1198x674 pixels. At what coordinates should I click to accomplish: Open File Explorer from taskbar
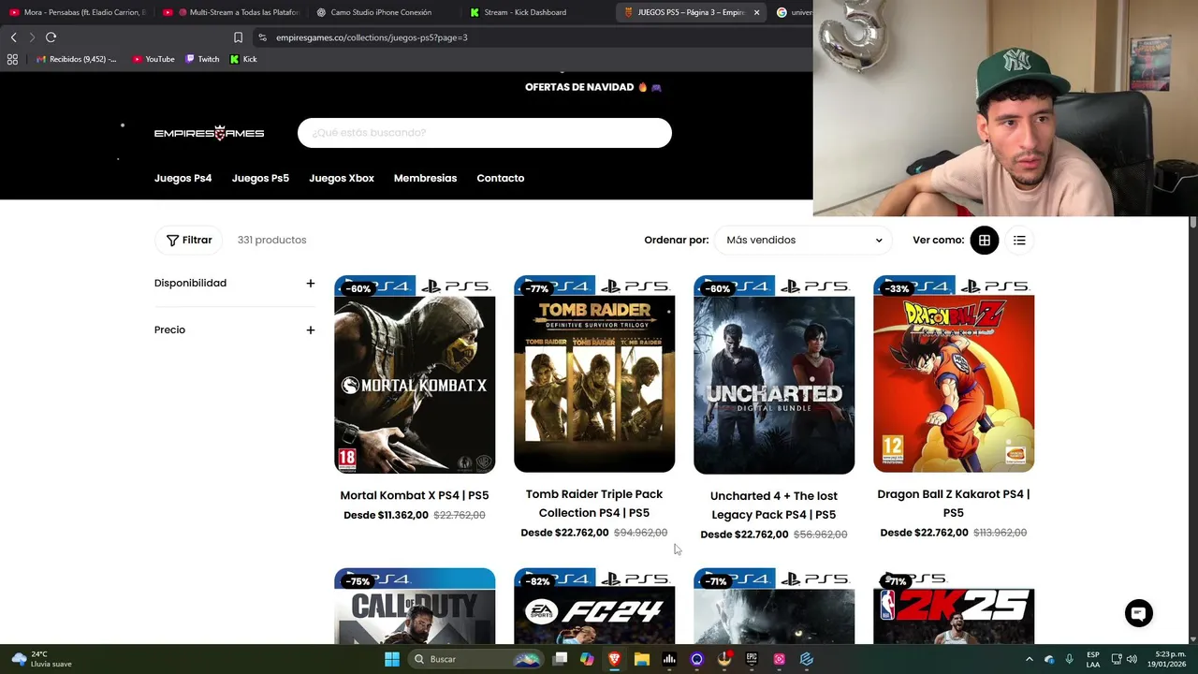click(641, 659)
